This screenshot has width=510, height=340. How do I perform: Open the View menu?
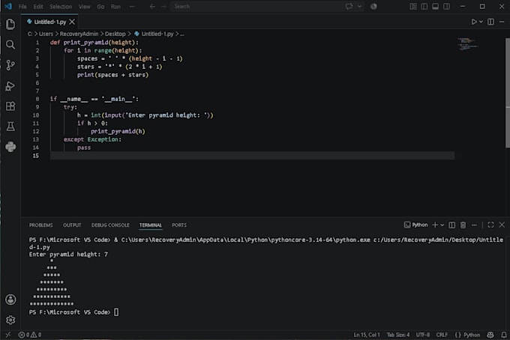tap(84, 7)
